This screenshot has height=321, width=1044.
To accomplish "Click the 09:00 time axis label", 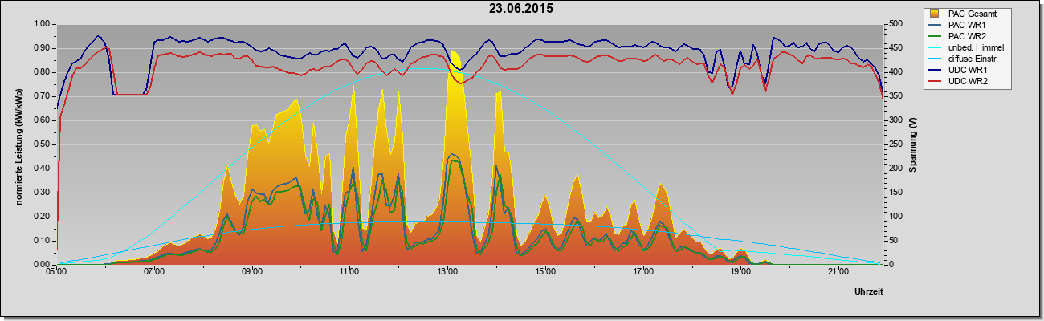I will 252,271.
